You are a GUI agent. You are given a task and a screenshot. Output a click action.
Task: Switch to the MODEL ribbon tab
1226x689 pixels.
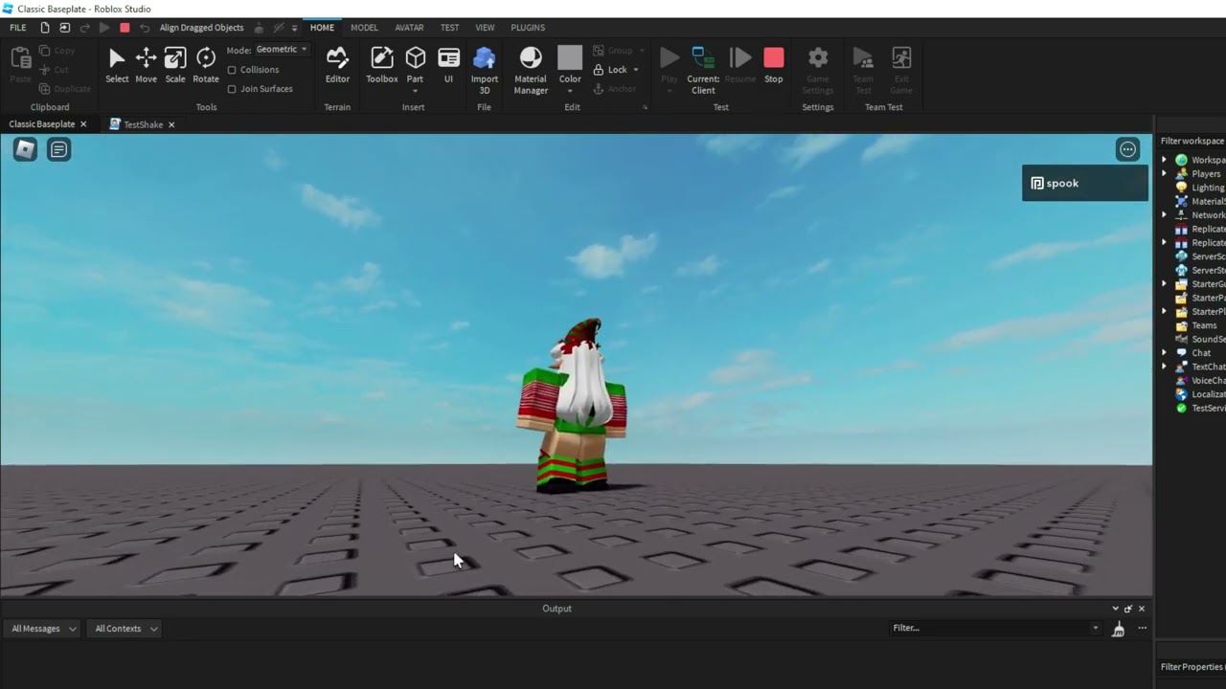(x=364, y=28)
